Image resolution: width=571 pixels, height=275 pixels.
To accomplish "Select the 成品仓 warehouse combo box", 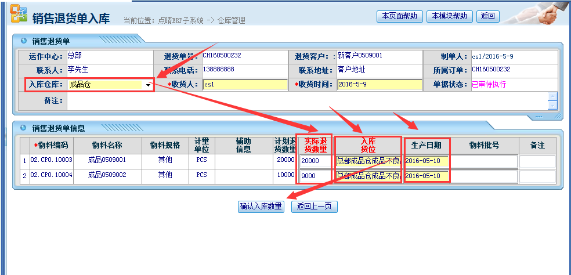I will point(104,85).
